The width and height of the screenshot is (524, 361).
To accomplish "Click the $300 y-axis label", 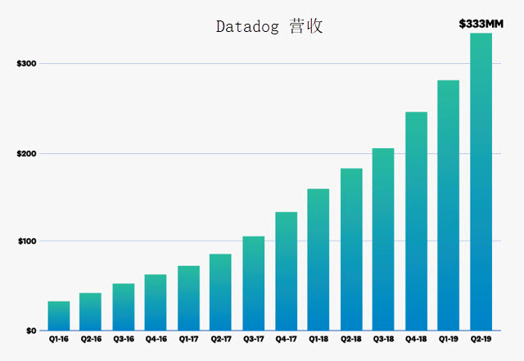I will pos(26,64).
